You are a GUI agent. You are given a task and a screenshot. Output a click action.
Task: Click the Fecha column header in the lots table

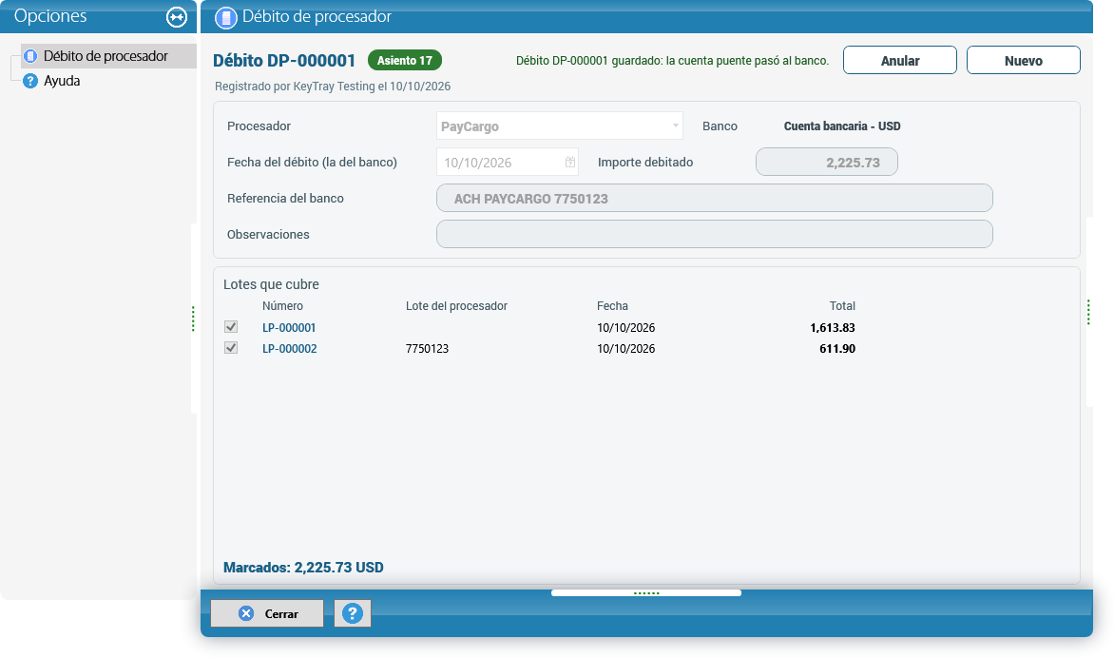[612, 306]
